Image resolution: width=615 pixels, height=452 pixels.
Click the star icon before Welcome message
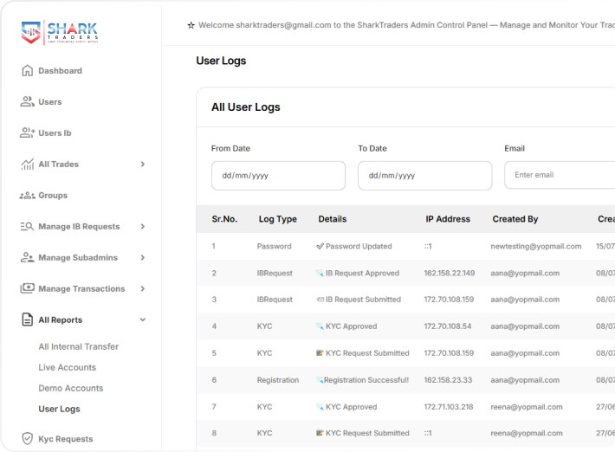[191, 25]
